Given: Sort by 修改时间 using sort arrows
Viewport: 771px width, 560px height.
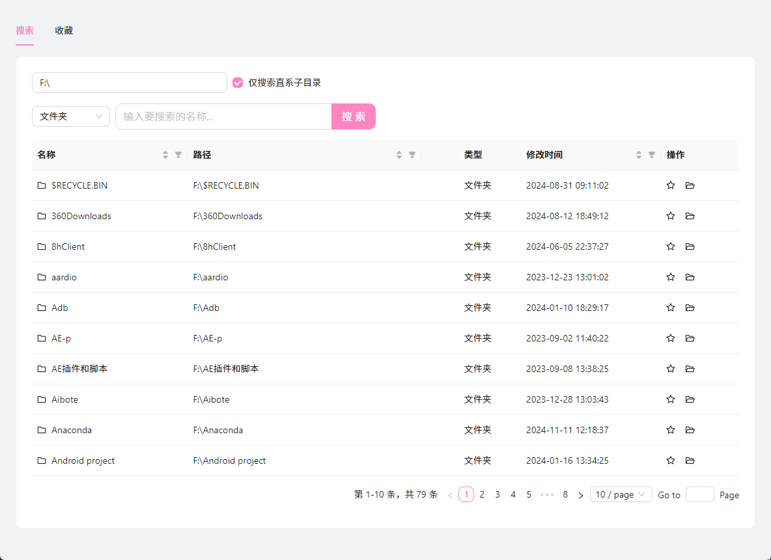Looking at the screenshot, I should pos(639,155).
